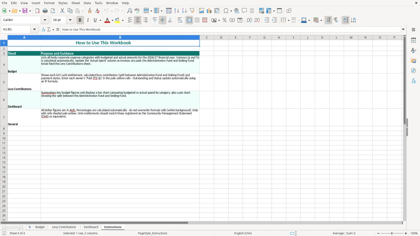Toggle the AutoFilter funnel icon
Screen dimensions: 420x236
click(192, 11)
